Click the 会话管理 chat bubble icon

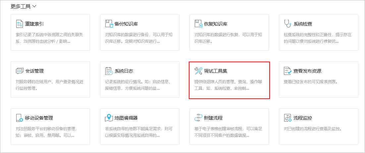tap(20, 71)
